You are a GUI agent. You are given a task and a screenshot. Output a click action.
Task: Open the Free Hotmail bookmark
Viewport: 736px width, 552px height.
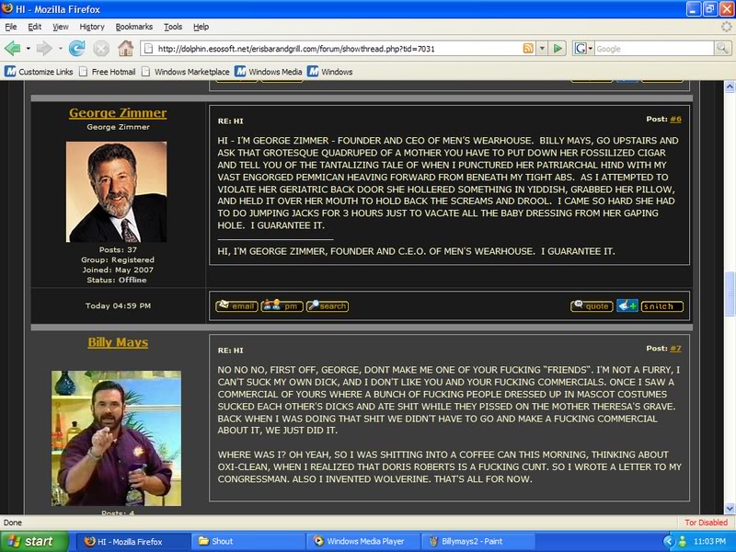108,72
